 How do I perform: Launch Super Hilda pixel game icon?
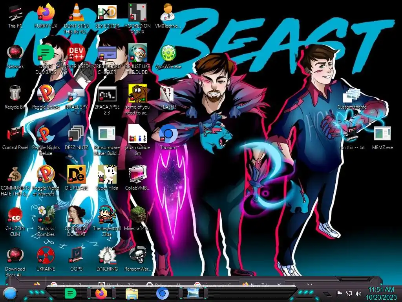[107, 178]
